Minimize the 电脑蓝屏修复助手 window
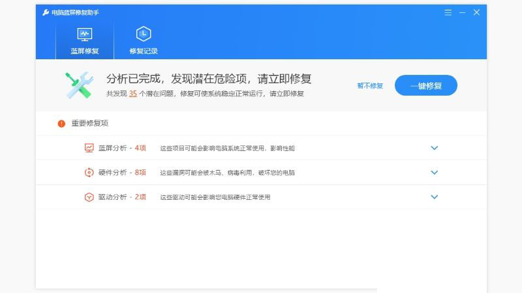Image resolution: width=522 pixels, height=293 pixels. pyautogui.click(x=462, y=12)
